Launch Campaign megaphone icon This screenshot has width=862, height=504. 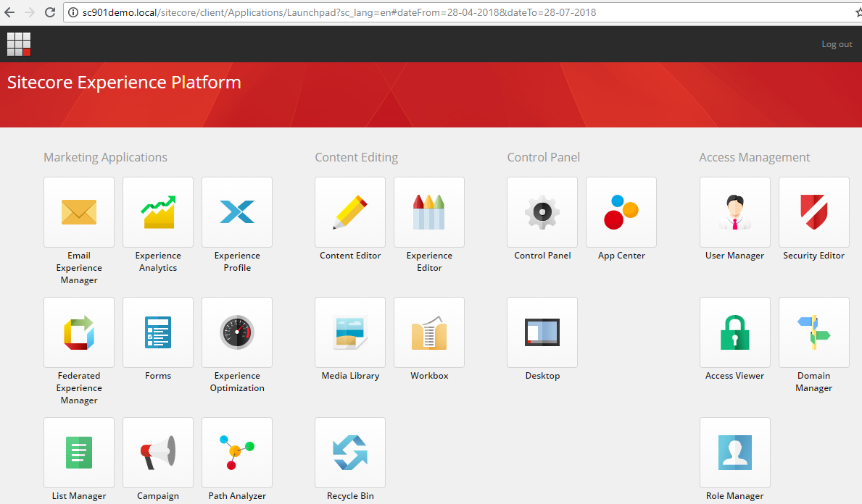point(158,453)
